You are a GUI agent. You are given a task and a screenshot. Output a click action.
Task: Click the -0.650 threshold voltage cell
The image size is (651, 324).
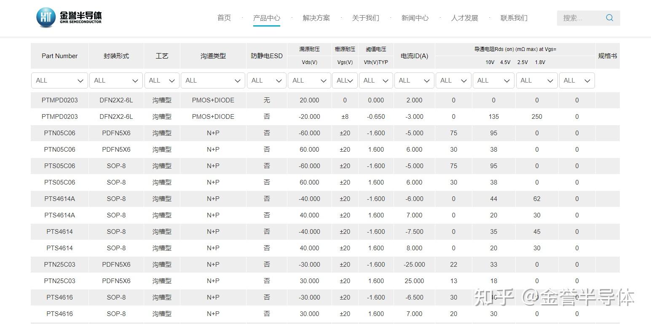376,117
